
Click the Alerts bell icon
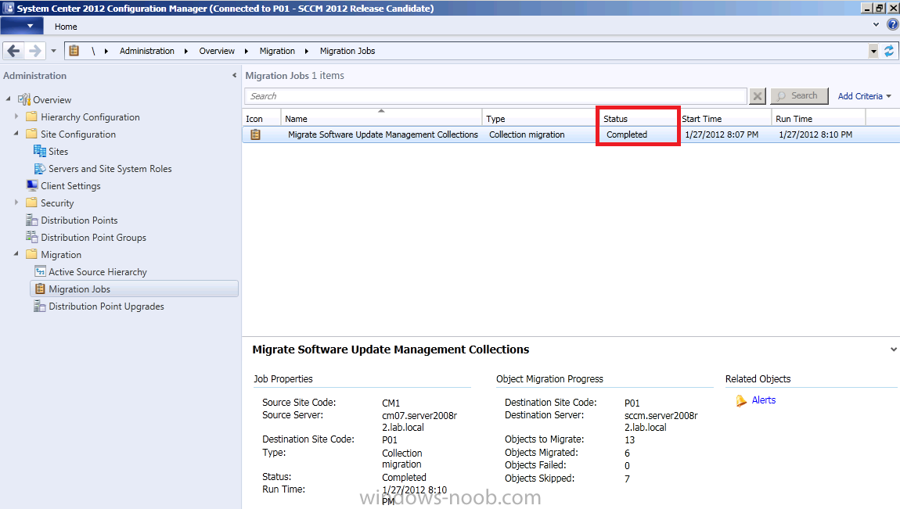pos(741,400)
